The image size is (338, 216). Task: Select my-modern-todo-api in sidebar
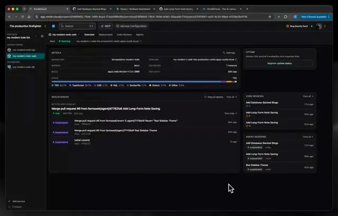[x=25, y=50]
